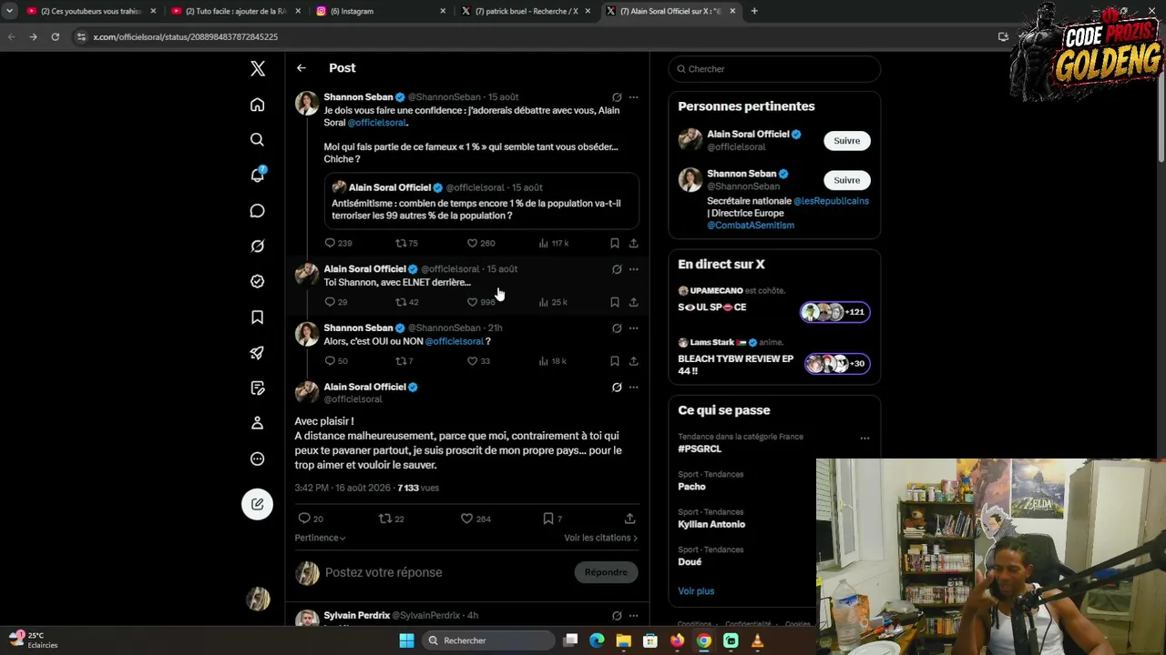The height and width of the screenshot is (655, 1166).
Task: Reply to the 'OUI ou NON' post
Action: (336, 361)
